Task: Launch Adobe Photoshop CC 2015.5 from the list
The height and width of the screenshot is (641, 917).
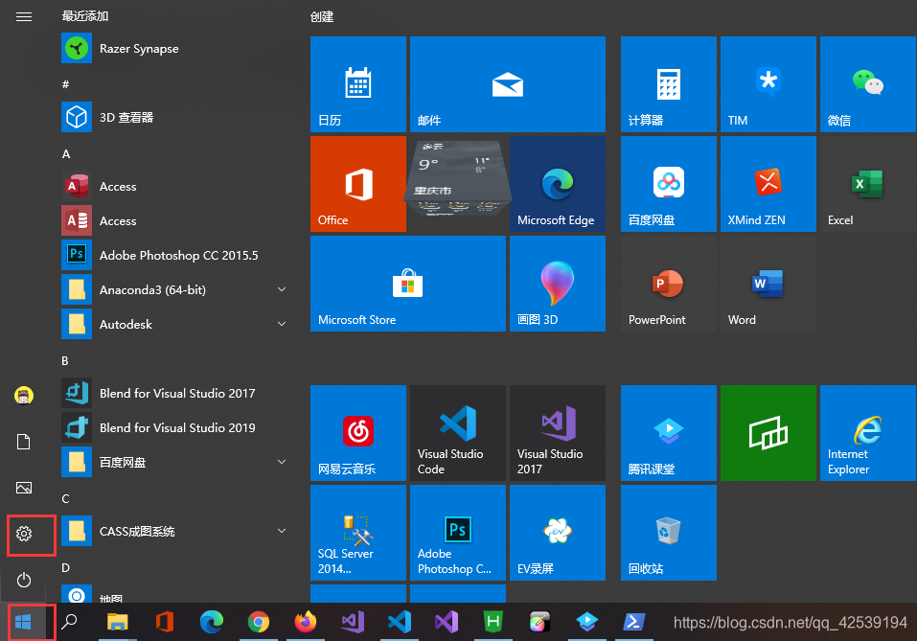Action: tap(175, 255)
